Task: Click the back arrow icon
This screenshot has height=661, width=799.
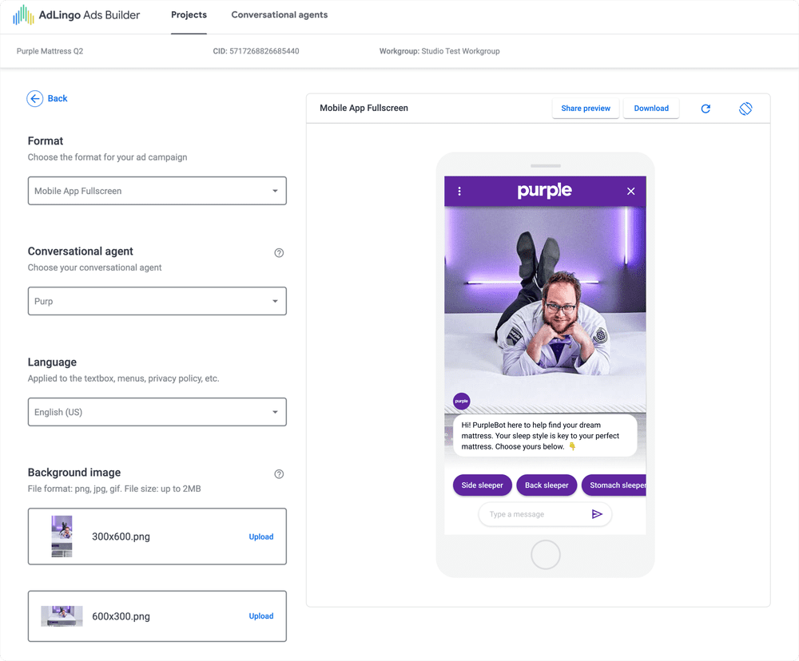Action: coord(34,98)
